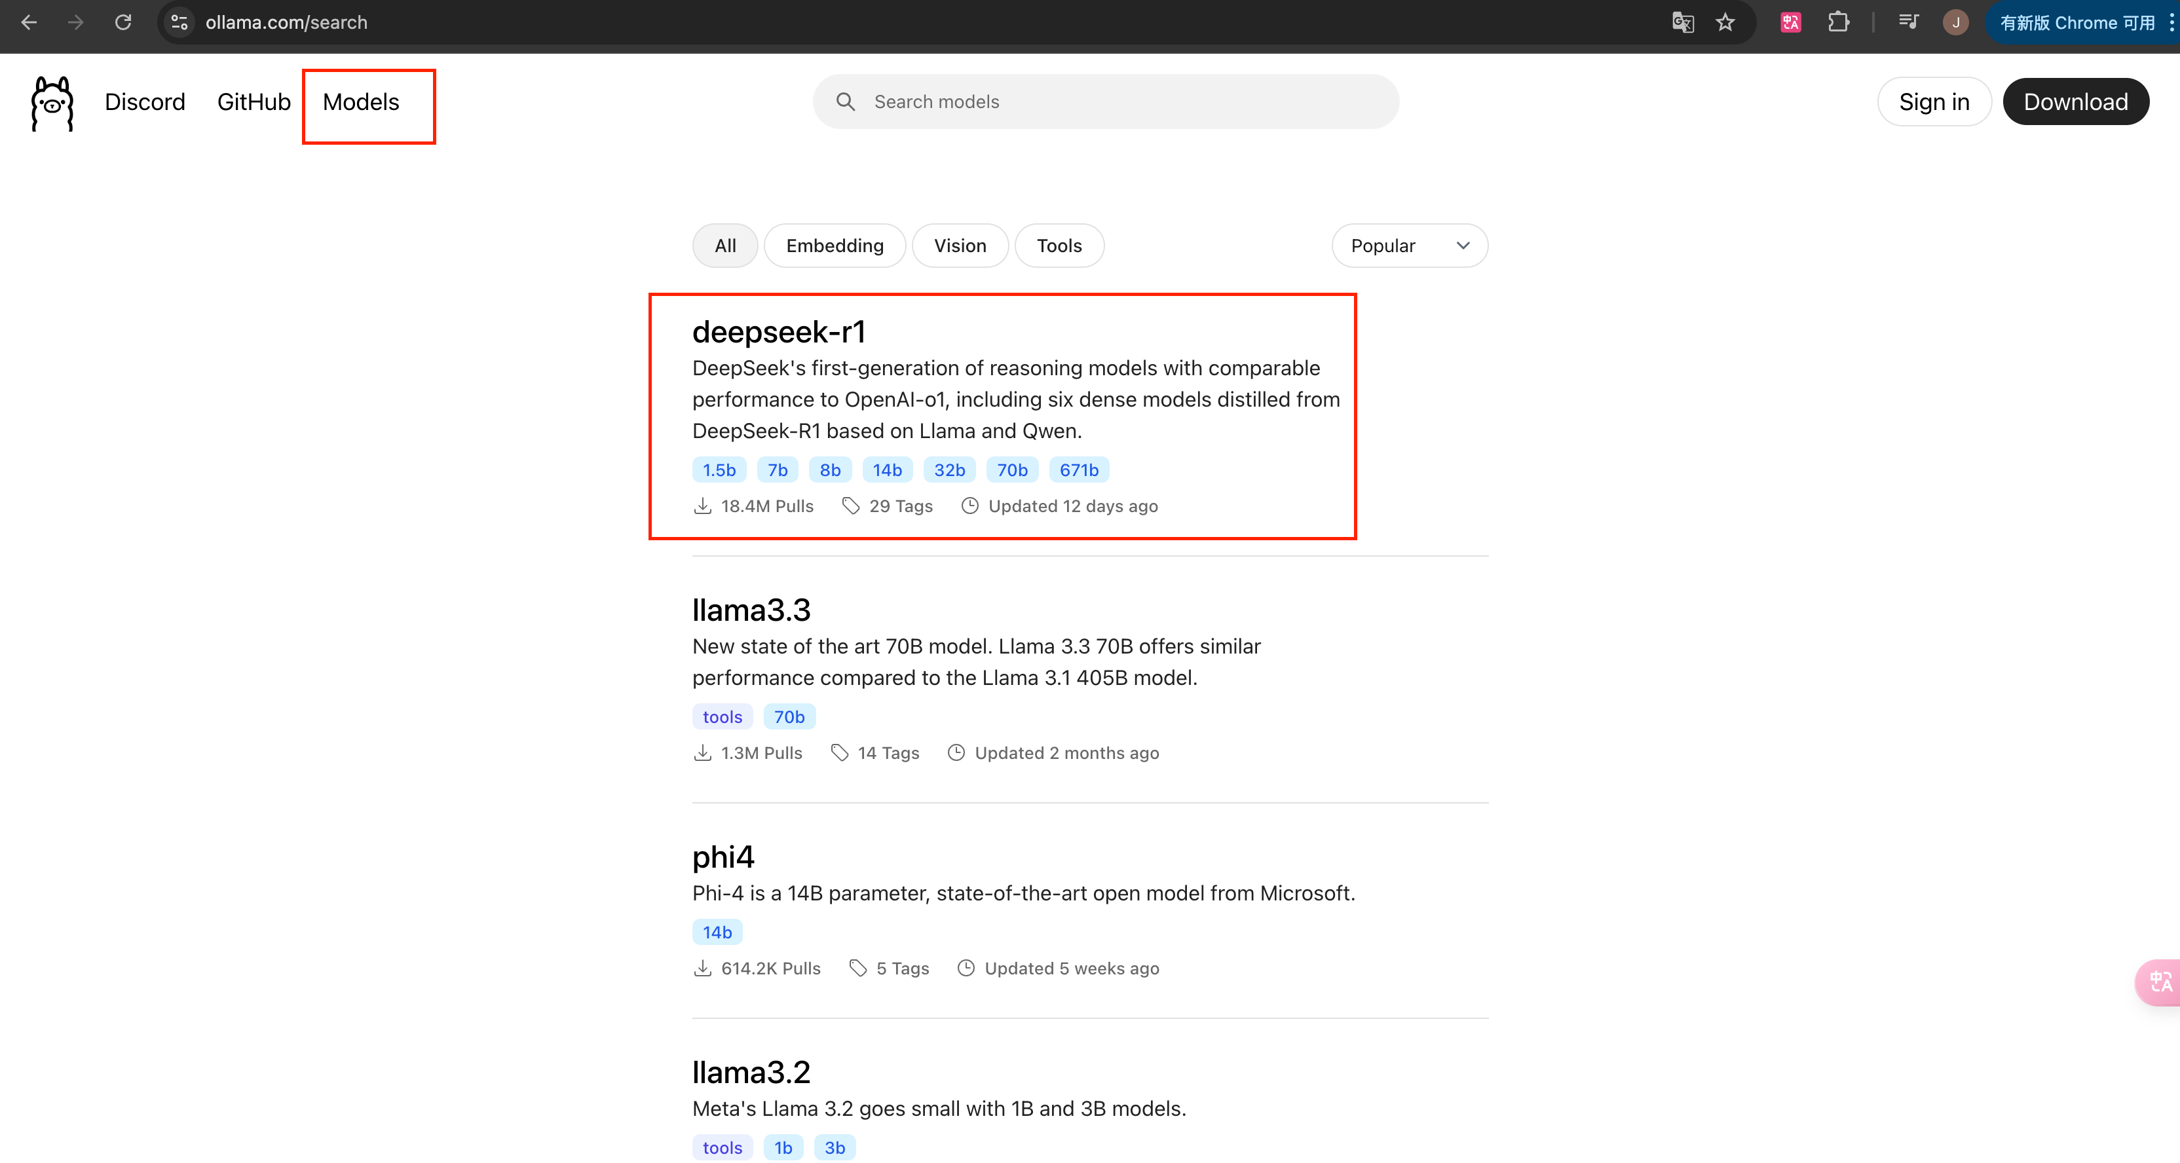This screenshot has height=1163, width=2180.
Task: Focus the Search models field
Action: click(x=1117, y=102)
